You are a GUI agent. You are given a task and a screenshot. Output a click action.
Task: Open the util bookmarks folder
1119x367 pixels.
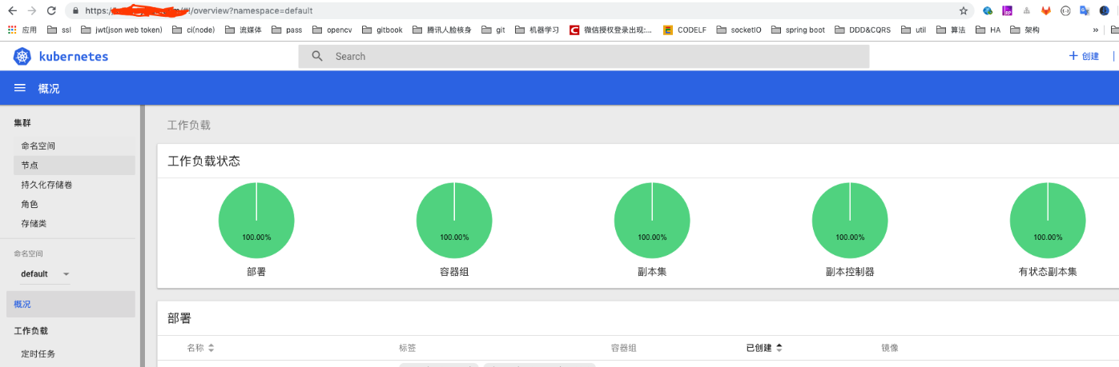pyautogui.click(x=913, y=30)
